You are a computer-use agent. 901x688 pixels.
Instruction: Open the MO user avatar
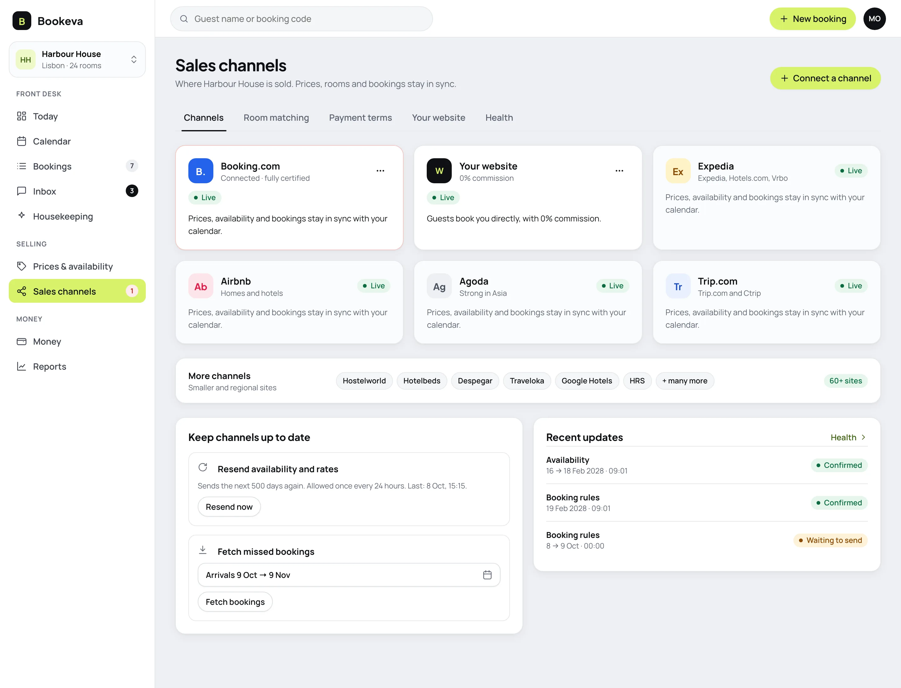874,19
